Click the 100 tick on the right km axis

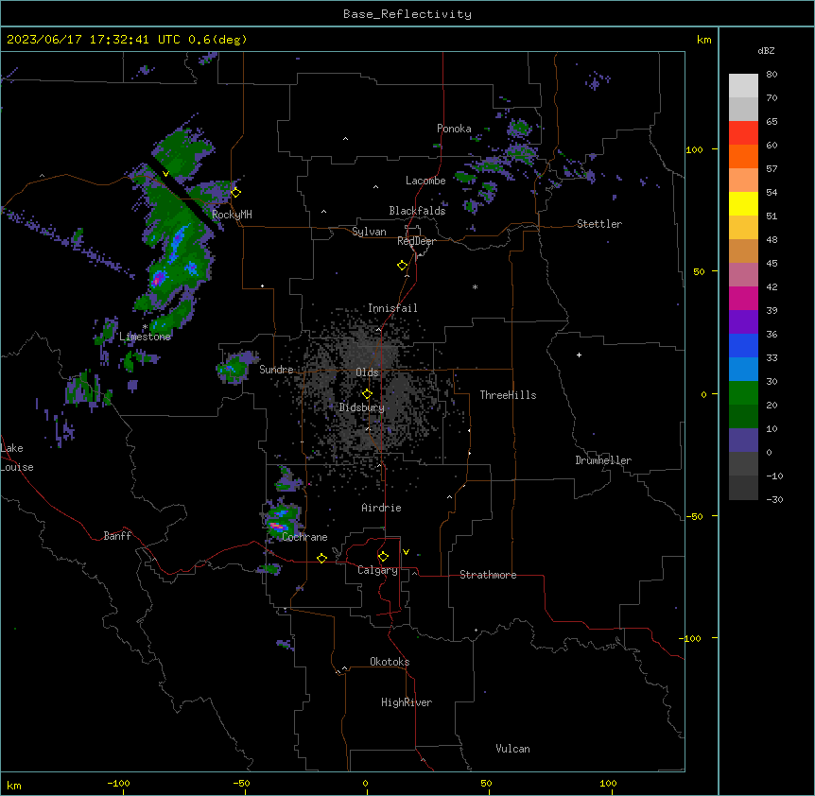tap(694, 149)
